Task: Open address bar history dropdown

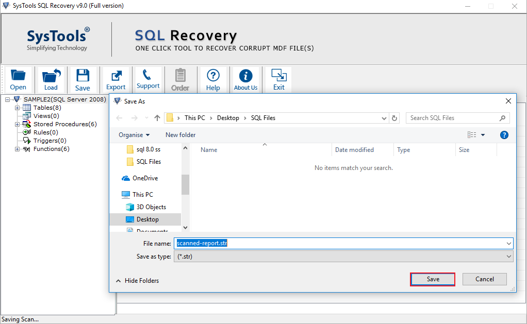Action: 384,118
